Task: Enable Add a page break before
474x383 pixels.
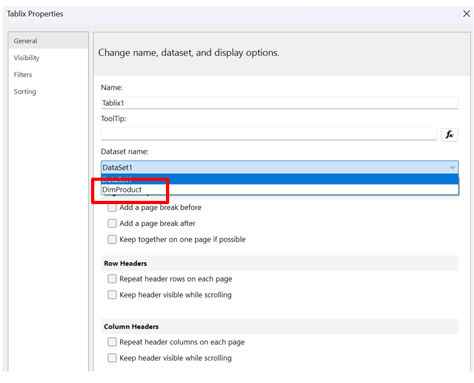Action: coord(112,207)
